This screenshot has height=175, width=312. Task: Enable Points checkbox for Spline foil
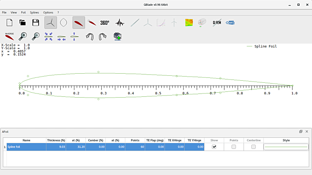[234, 147]
